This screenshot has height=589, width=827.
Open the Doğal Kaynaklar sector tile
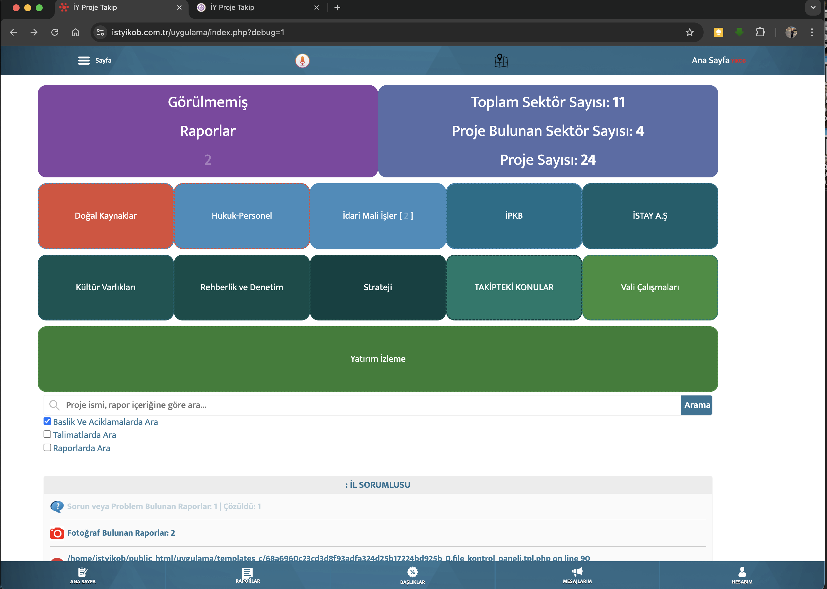(106, 216)
